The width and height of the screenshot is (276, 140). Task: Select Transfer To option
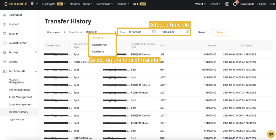(x=98, y=52)
